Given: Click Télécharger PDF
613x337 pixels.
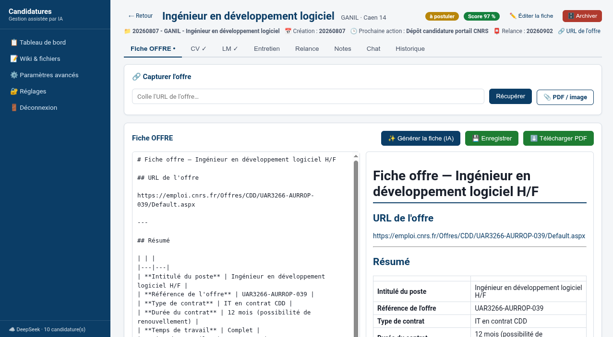Looking at the screenshot, I should (x=558, y=138).
